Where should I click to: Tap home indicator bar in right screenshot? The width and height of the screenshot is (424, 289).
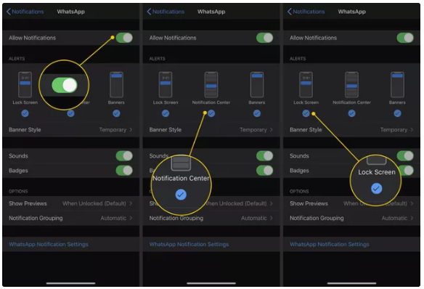tap(351, 283)
